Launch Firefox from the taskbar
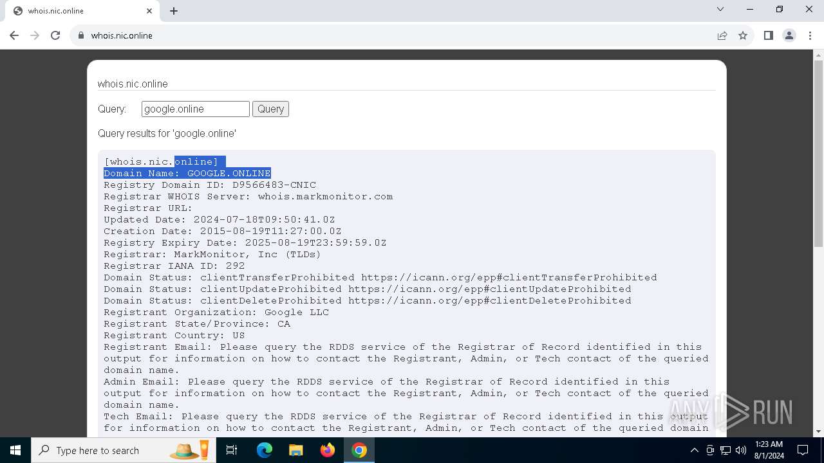Image resolution: width=824 pixels, height=463 pixels. pos(328,450)
